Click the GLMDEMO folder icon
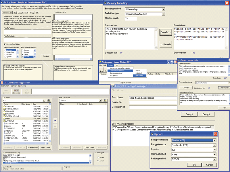This screenshot has height=172, width=230. point(5,106)
